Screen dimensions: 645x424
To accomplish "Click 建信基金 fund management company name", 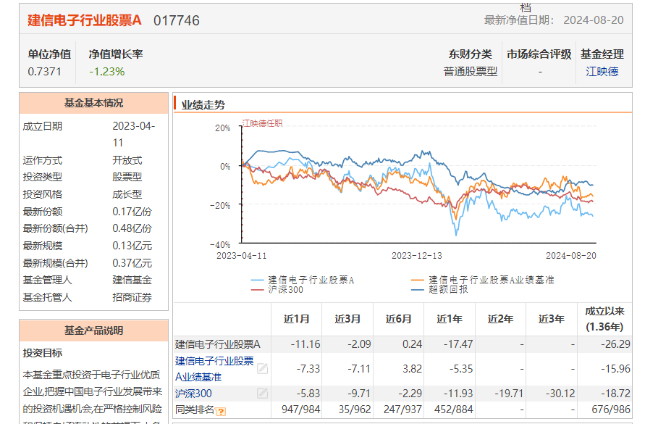I will (132, 280).
